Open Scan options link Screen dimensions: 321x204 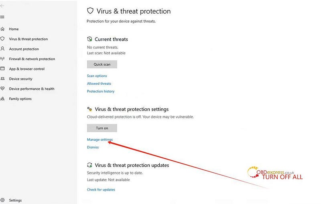point(97,76)
